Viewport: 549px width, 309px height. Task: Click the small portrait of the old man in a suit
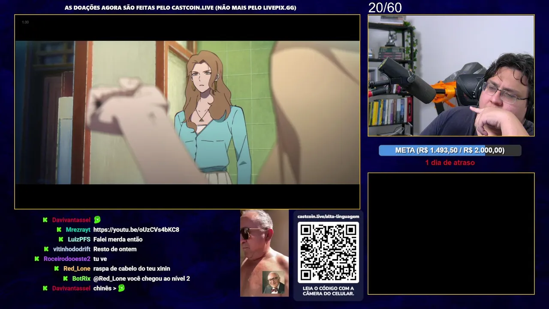point(273,282)
